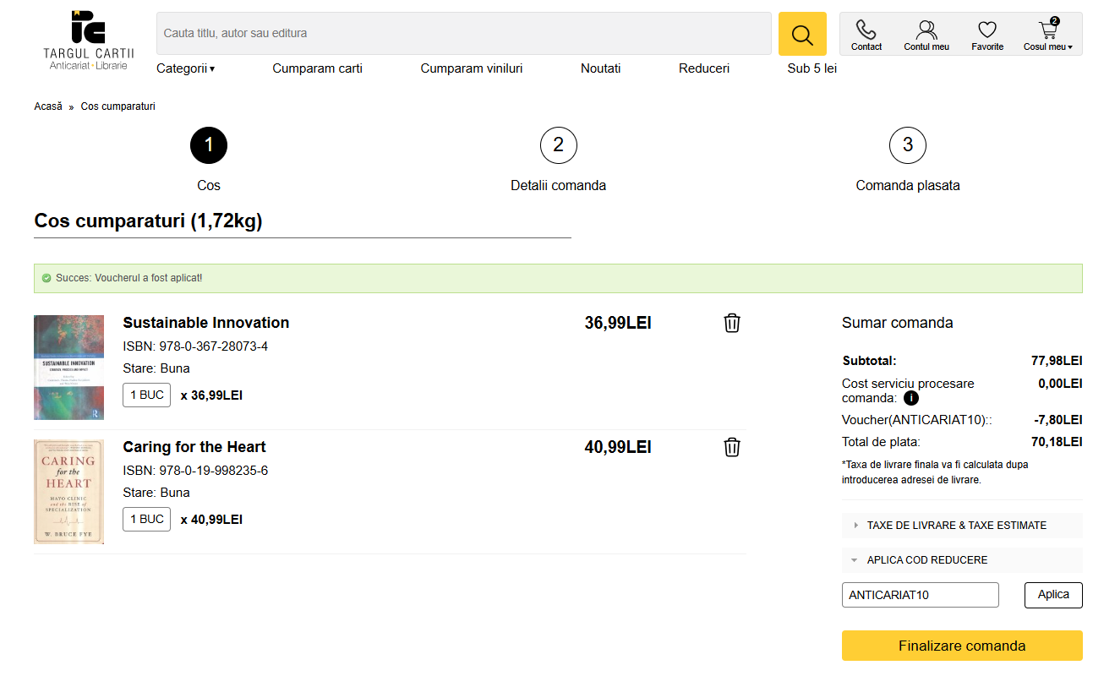The width and height of the screenshot is (1093, 676).
Task: Click the processing cost info icon
Action: (911, 398)
